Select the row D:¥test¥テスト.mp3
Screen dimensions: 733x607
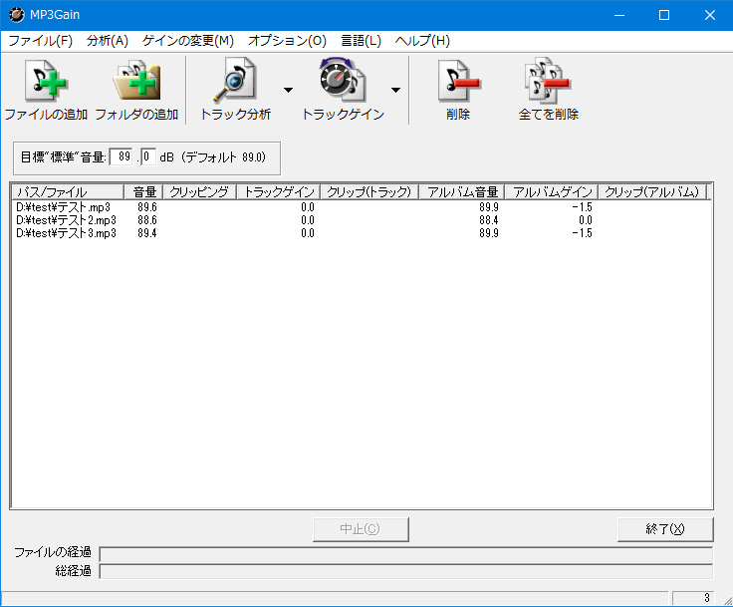point(361,207)
